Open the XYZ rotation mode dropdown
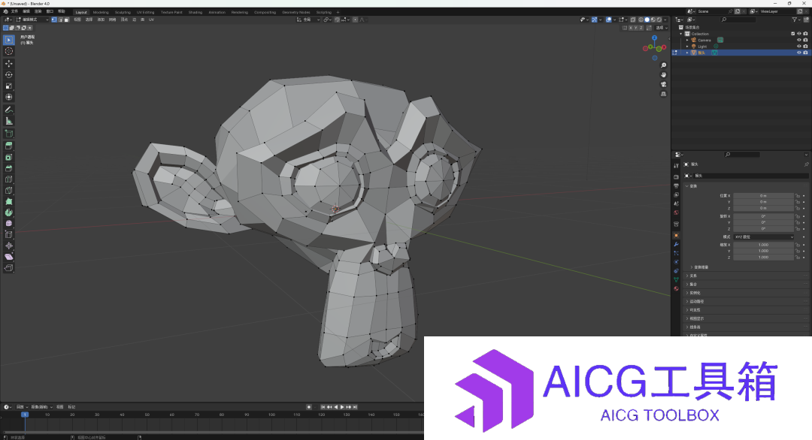This screenshot has height=440, width=812. 763,237
